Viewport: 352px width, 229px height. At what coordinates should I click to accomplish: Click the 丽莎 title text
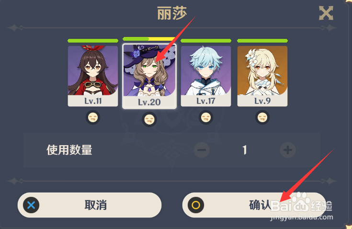pos(172,13)
